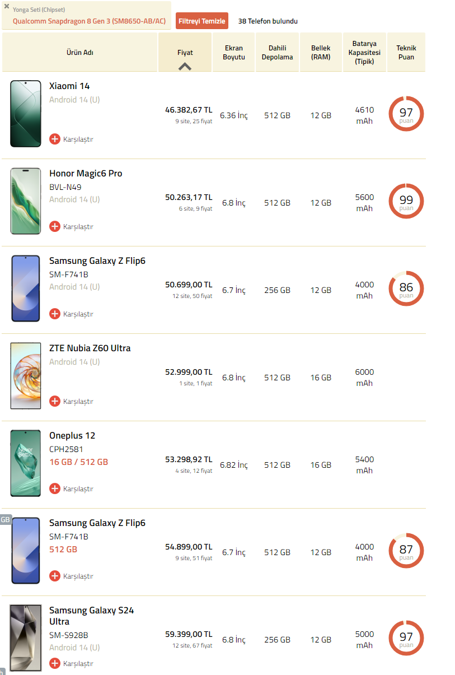Click the Filtreyi Temizle button
The height and width of the screenshot is (675, 455).
[x=202, y=21]
